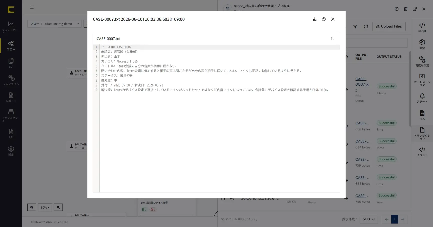Screen dimensions: 433x227
Task: Open the EDI sidebar item
Action: pyautogui.click(x=11, y=63)
